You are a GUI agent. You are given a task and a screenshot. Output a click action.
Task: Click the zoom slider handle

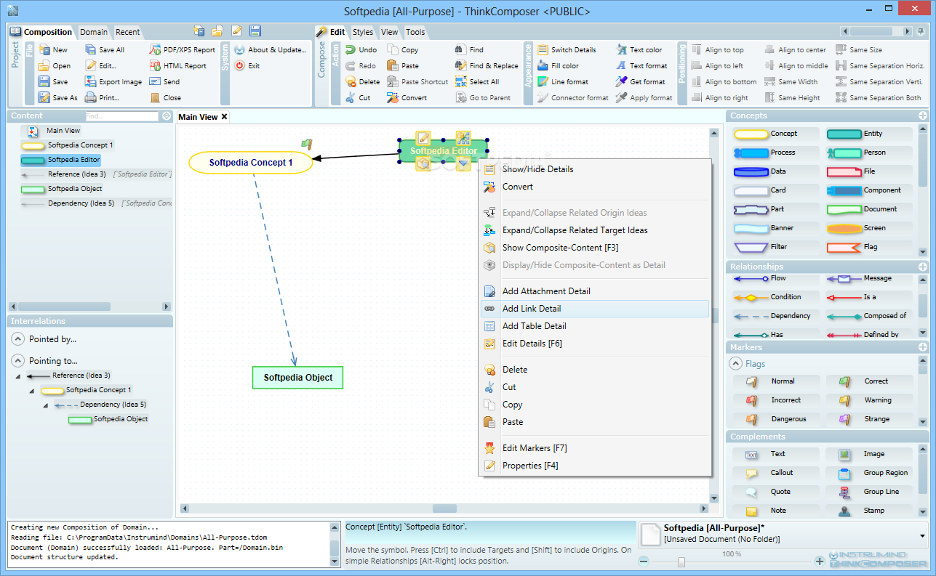pyautogui.click(x=681, y=561)
